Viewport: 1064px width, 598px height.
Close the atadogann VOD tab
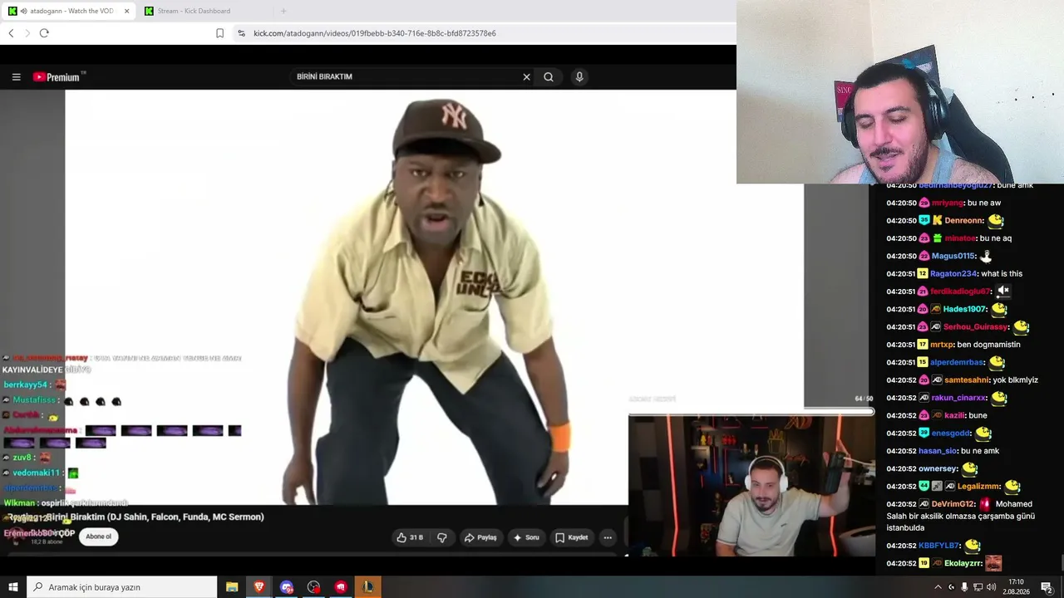pyautogui.click(x=126, y=11)
